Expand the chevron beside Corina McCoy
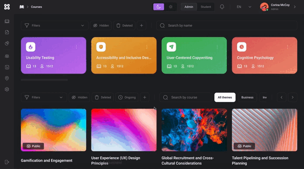The height and width of the screenshot is (169, 304). pos(295,7)
